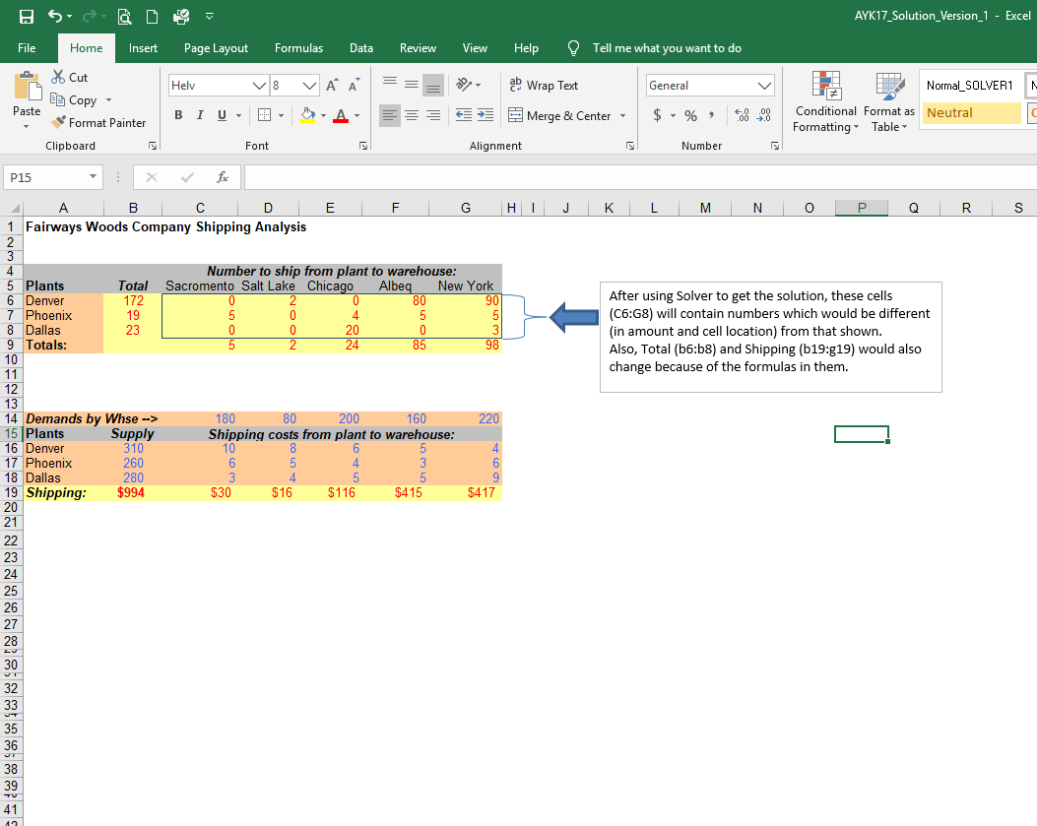Open the Data ribbon tab
This screenshot has width=1037, height=826.
[x=360, y=47]
